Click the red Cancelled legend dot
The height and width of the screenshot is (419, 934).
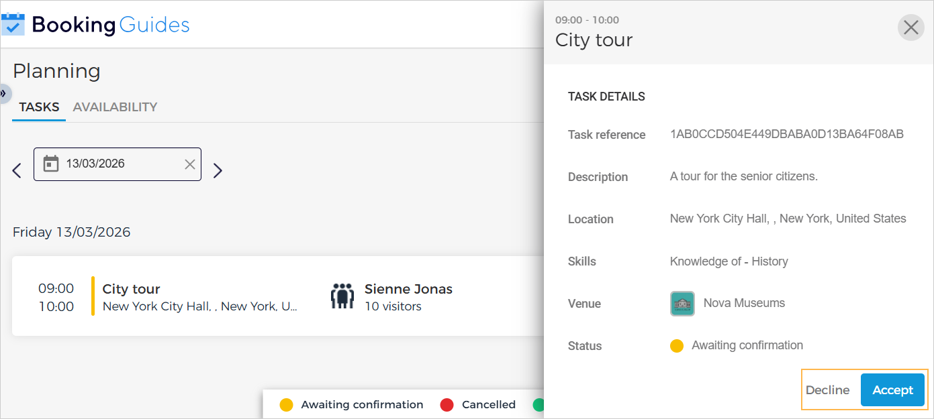point(447,405)
